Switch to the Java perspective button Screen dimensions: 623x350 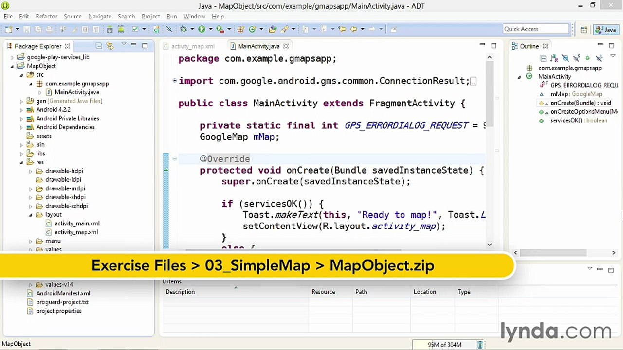(x=605, y=30)
